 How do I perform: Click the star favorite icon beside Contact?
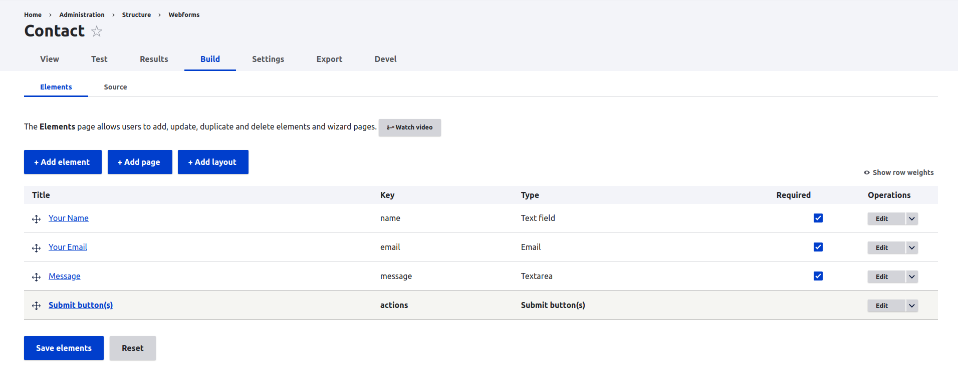[97, 31]
